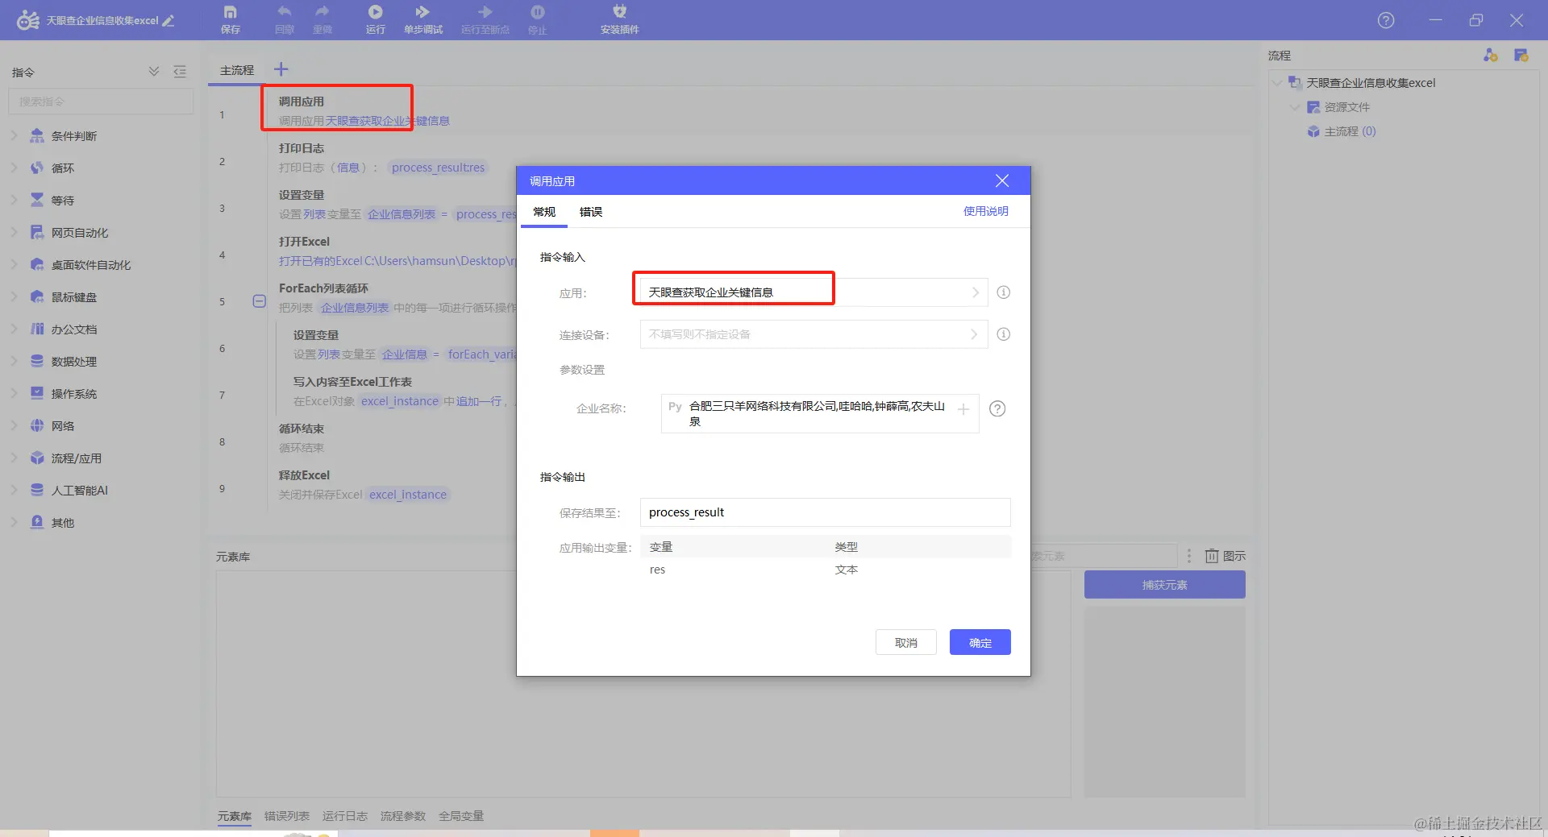Focus the 搜索指令 search box

(x=101, y=102)
